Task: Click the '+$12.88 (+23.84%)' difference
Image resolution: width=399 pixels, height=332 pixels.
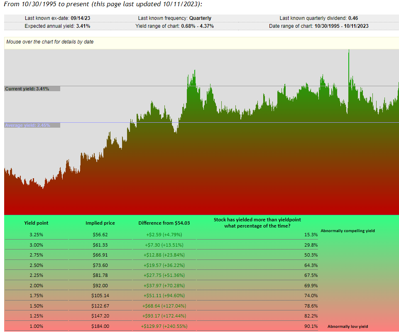Action: [x=164, y=255]
